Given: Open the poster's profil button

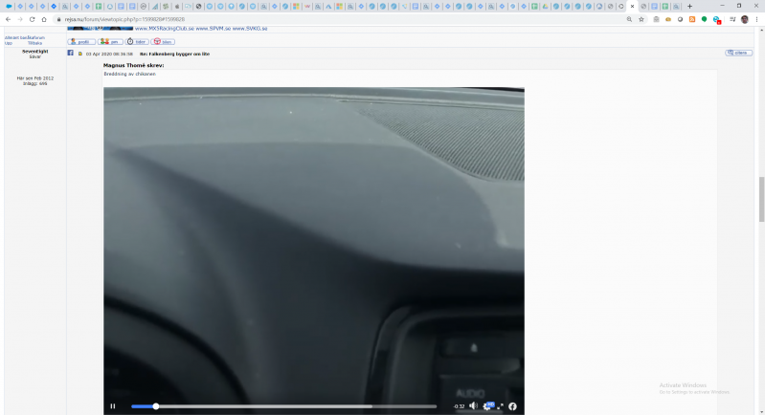Looking at the screenshot, I should [81, 42].
